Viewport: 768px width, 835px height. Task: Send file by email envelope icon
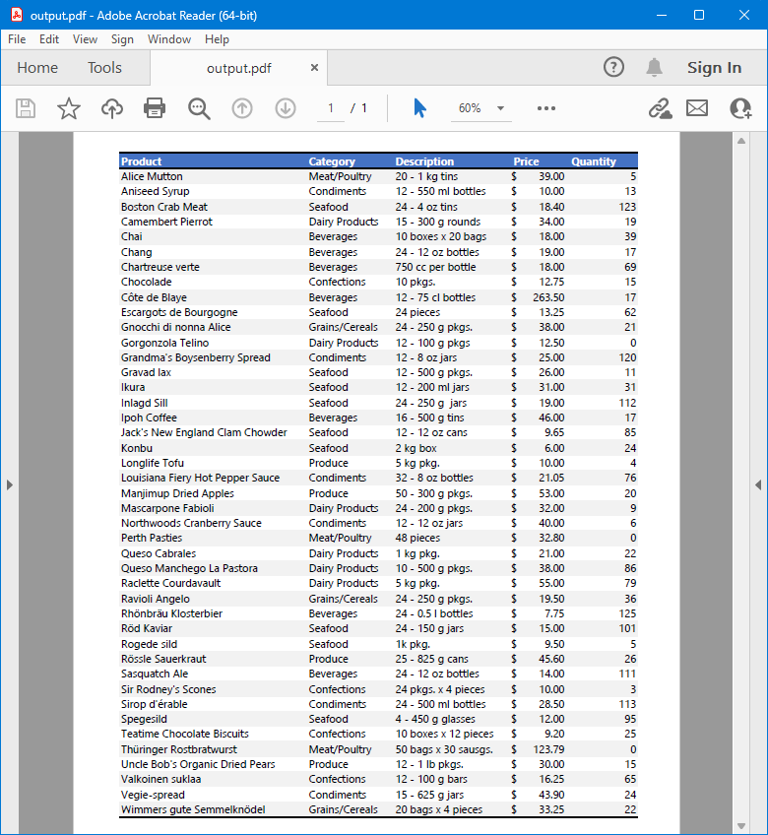(697, 108)
